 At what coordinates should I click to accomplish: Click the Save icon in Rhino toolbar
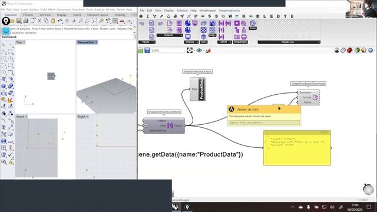(19, 21)
